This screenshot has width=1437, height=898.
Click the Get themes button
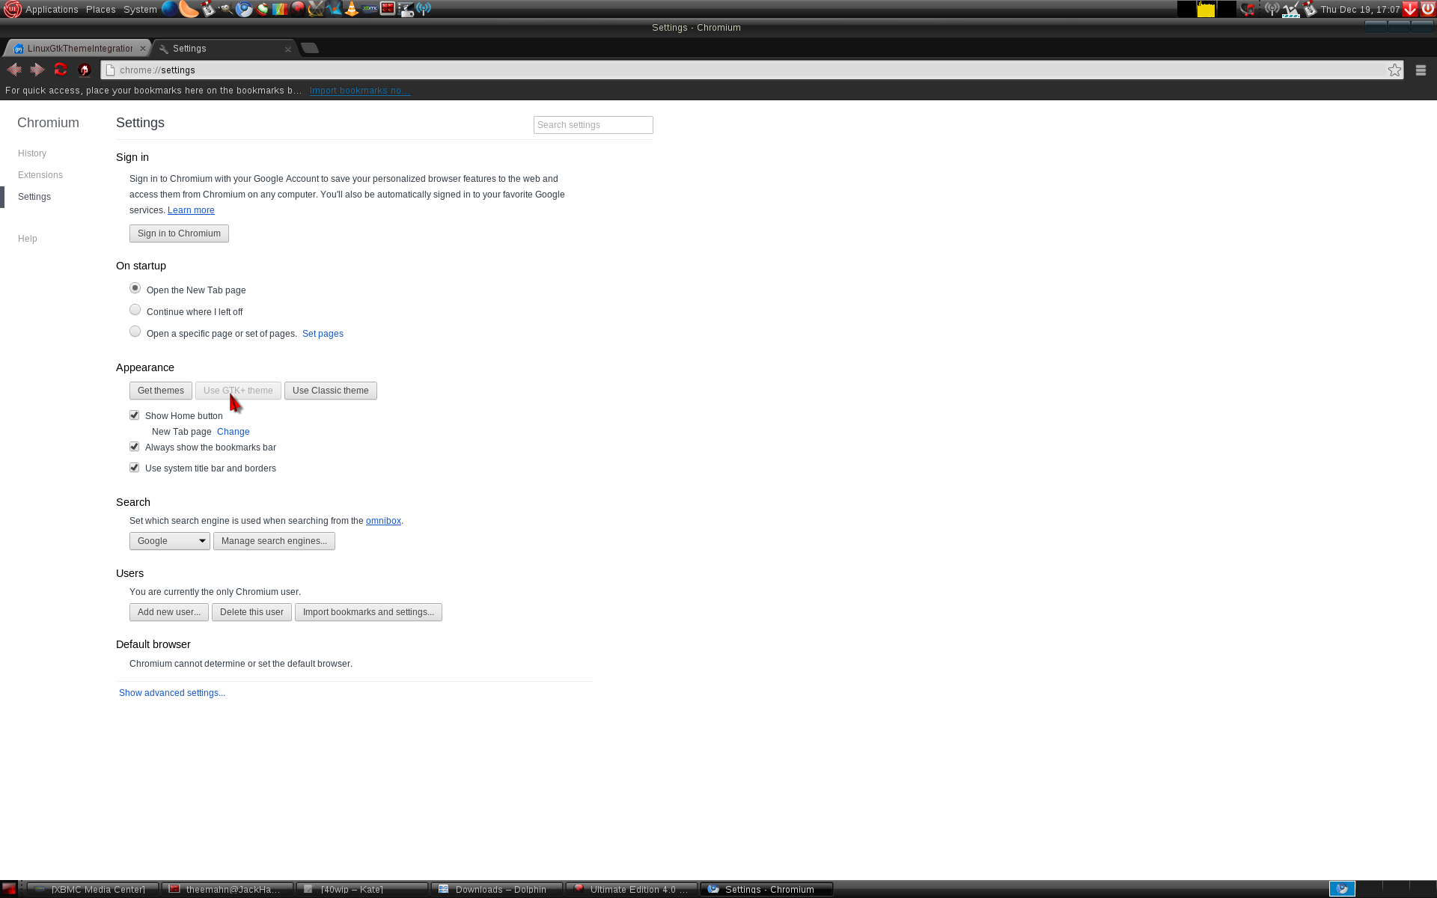click(161, 391)
